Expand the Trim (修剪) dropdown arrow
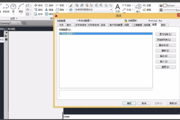Image resolution: width=180 pixels, height=120 pixels. pyautogui.click(x=67, y=5)
